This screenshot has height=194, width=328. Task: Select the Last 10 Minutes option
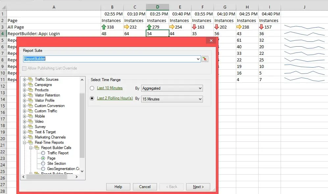[92, 88]
